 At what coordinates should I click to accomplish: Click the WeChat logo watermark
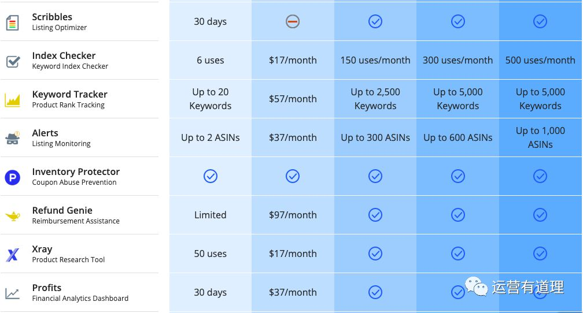(x=476, y=286)
